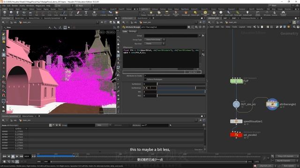Click the stop playback button
The image size is (300, 168).
(x=13, y=156)
